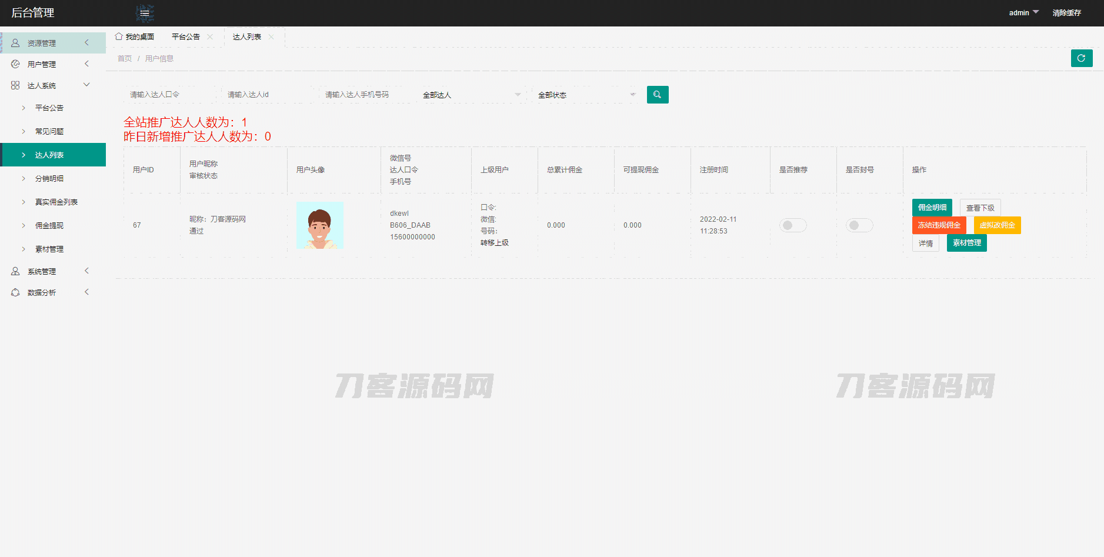Switch to the 平台公告 tab
The image size is (1104, 557).
click(185, 36)
